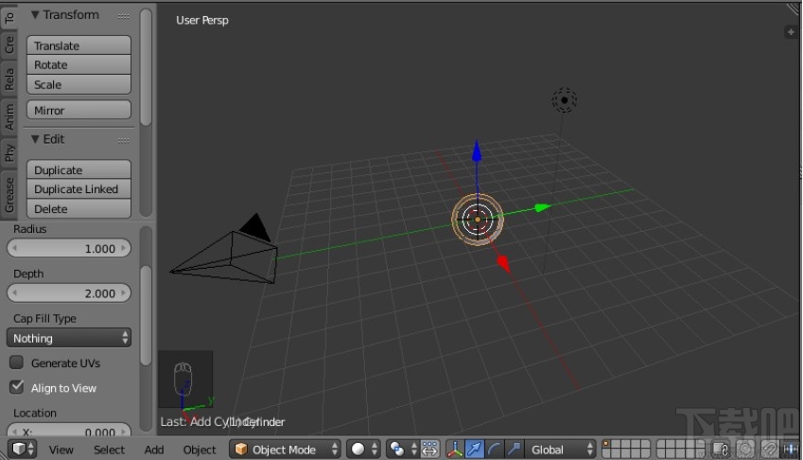Select the lamp object in viewport
The width and height of the screenshot is (803, 460).
(565, 100)
